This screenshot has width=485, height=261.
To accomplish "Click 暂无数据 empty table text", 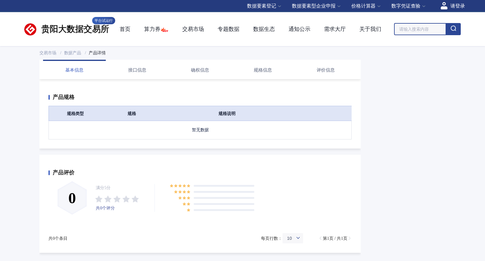I will pos(200,130).
